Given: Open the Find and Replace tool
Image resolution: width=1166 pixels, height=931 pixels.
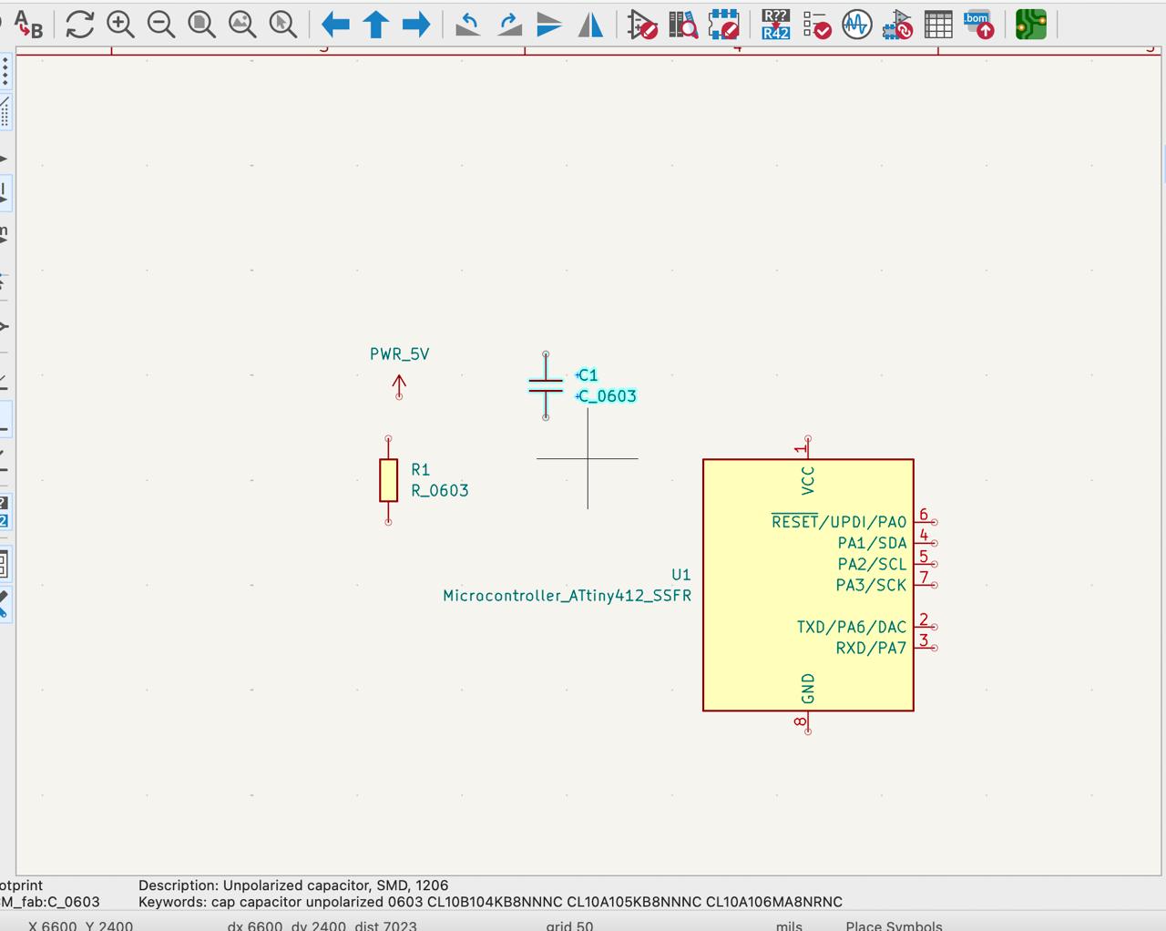Looking at the screenshot, I should point(28,25).
